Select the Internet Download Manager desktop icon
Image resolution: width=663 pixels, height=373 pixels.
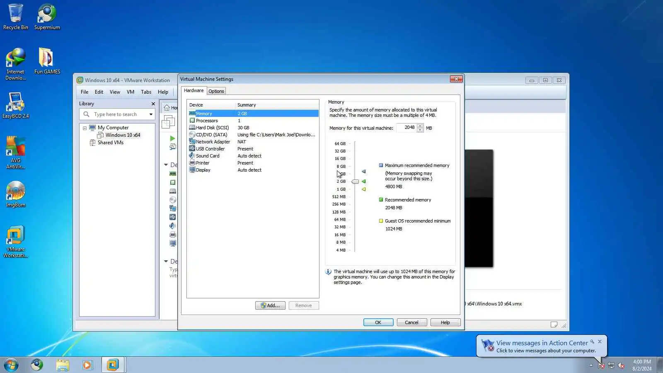tap(16, 64)
